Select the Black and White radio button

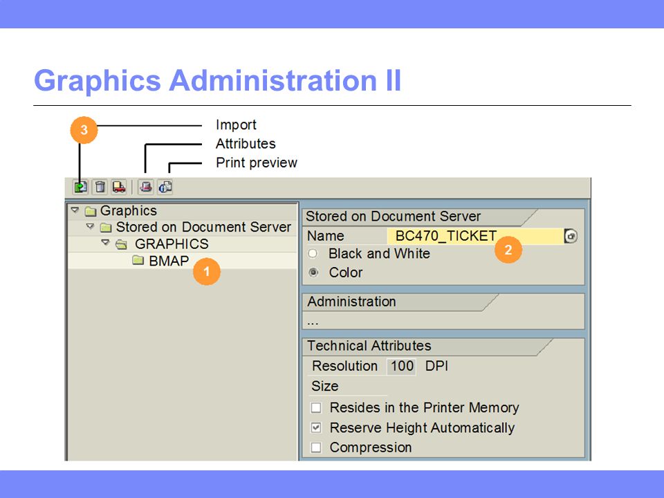(313, 254)
